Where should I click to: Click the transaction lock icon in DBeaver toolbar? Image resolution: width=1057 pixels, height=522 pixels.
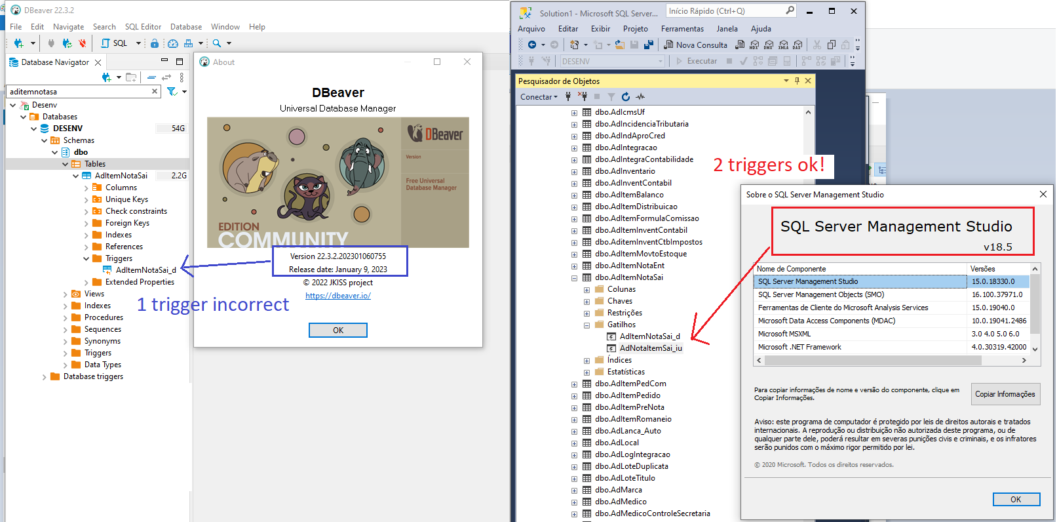[x=155, y=43]
